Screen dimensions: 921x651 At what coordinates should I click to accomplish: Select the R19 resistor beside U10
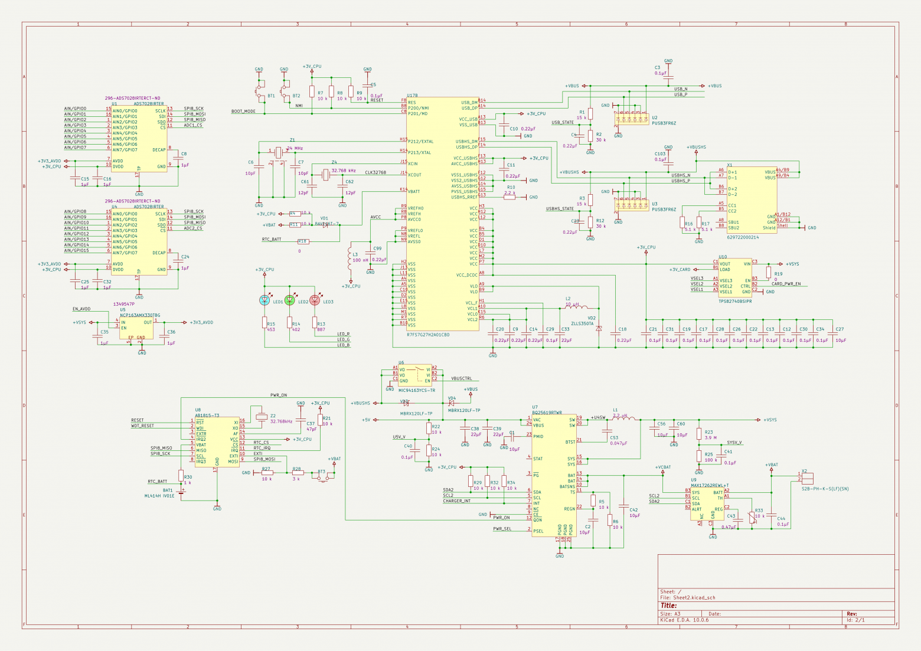point(769,272)
